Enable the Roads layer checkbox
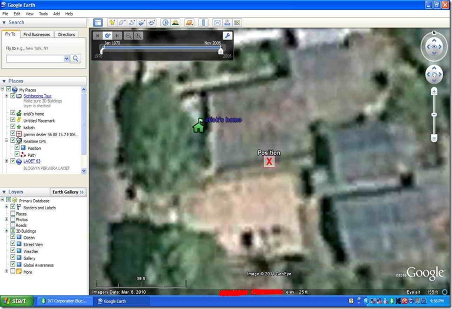Viewport: 452px width, 309px height. 13,225
